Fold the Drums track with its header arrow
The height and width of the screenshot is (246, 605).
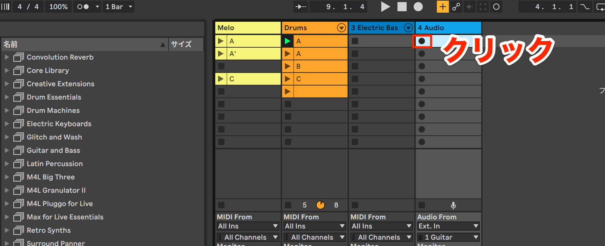click(341, 28)
